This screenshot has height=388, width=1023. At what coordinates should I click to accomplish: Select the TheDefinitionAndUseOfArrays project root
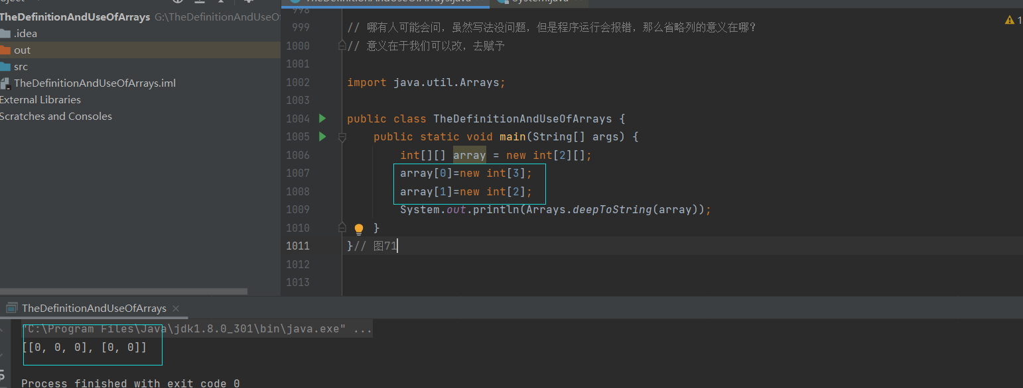tap(75, 17)
